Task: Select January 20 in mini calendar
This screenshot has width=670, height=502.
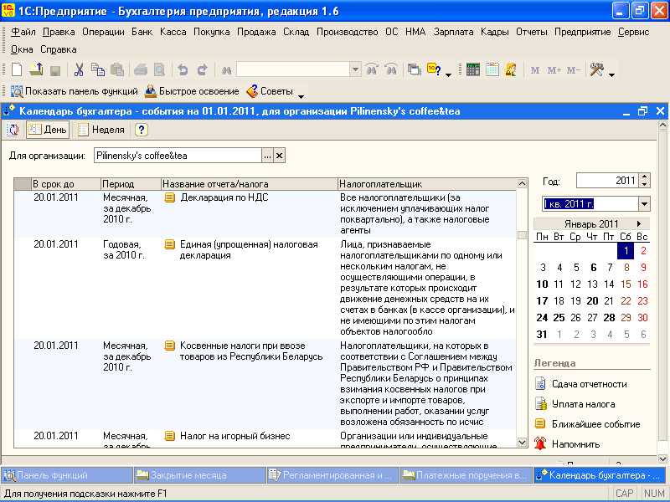Action: point(592,301)
